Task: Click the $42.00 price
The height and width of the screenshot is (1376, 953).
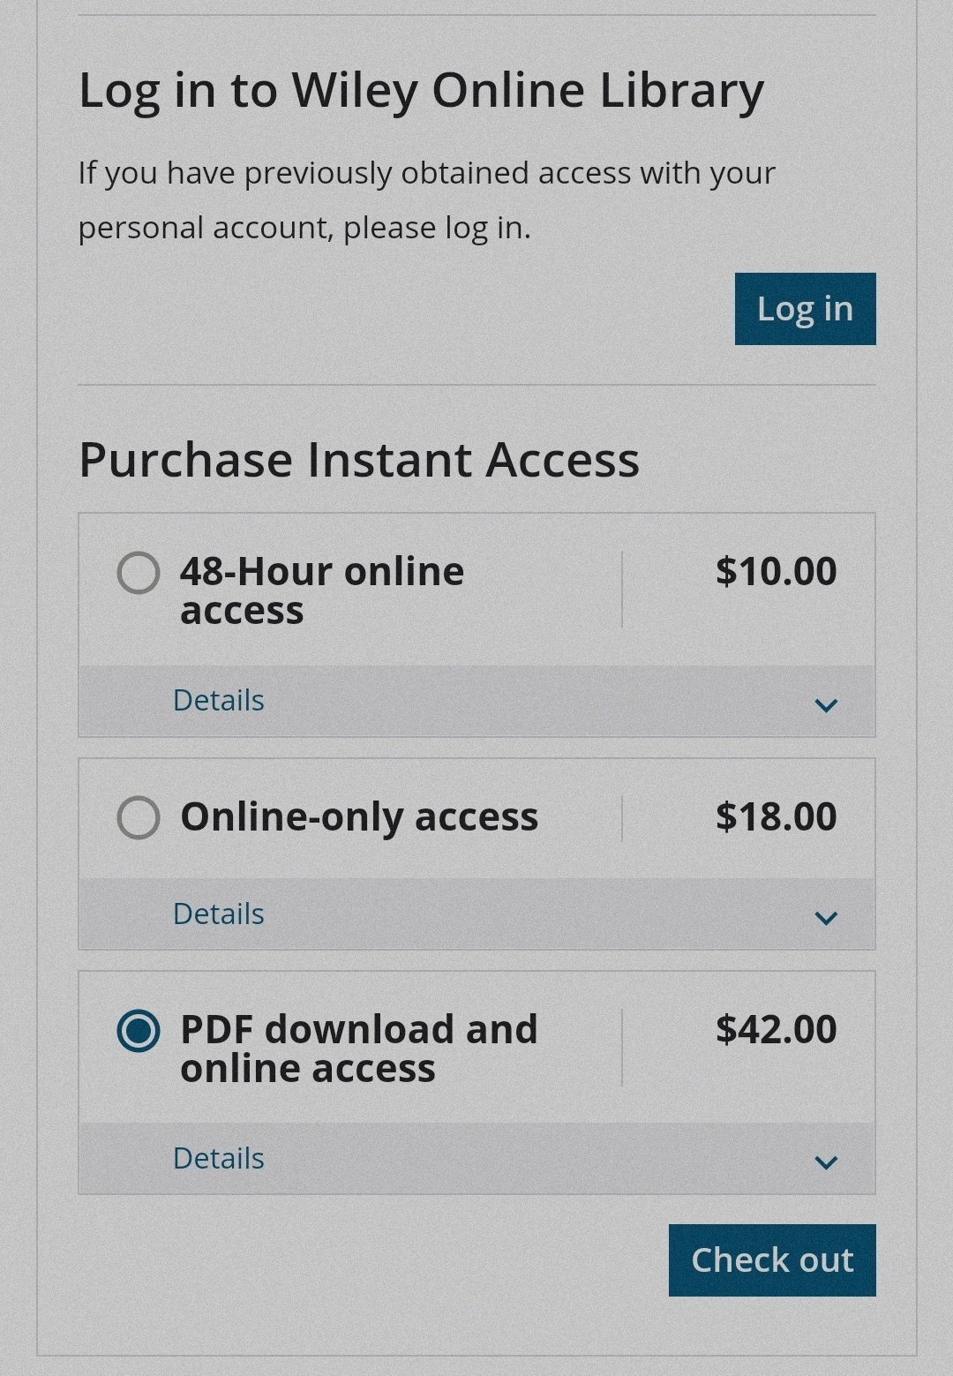Action: 776,1030
